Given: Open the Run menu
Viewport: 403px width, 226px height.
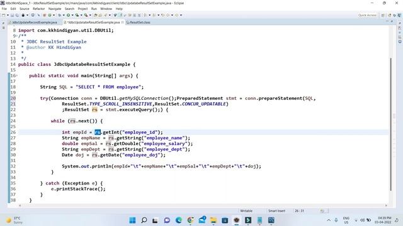Looking at the screenshot, I should pos(94,9).
